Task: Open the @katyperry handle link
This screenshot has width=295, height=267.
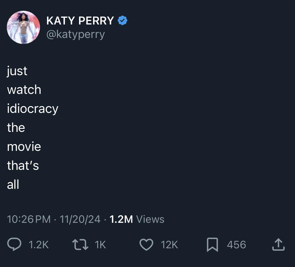Action: [x=76, y=34]
